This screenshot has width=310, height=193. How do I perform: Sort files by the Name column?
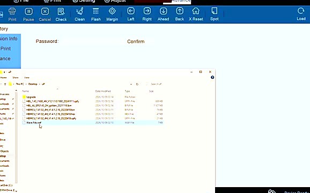pos(25,91)
